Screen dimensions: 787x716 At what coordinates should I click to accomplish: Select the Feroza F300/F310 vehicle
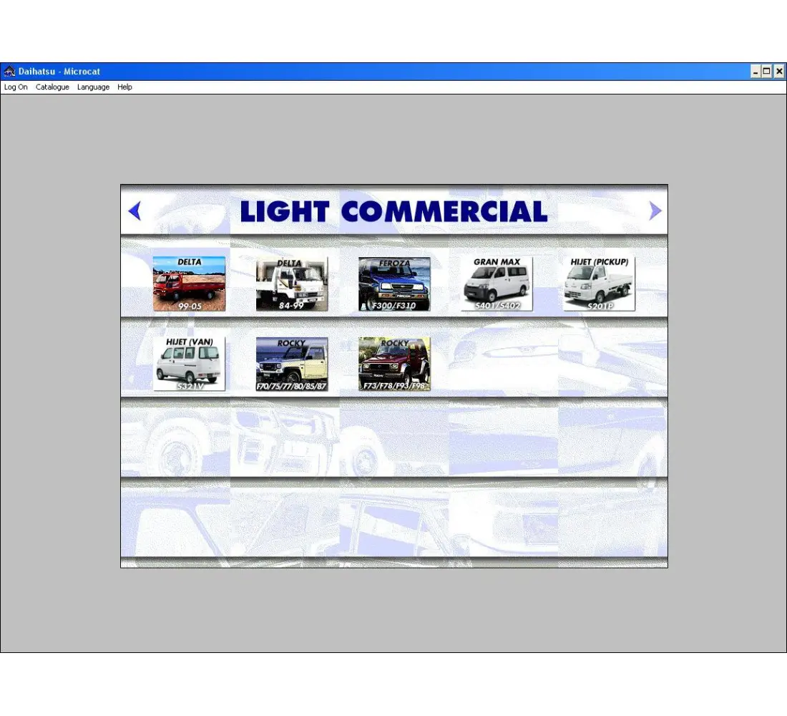[394, 284]
